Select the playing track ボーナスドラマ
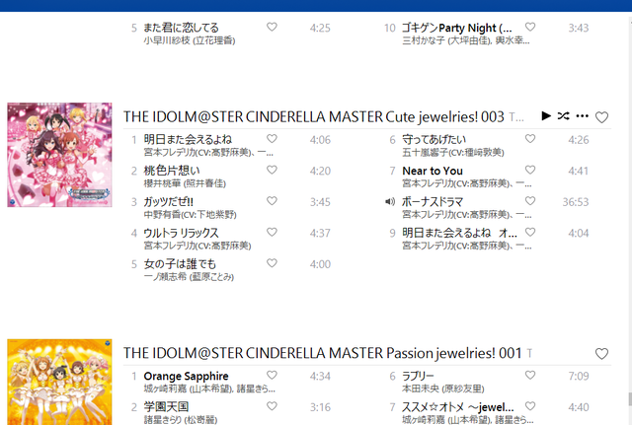Image resolution: width=632 pixels, height=425 pixels. click(433, 201)
